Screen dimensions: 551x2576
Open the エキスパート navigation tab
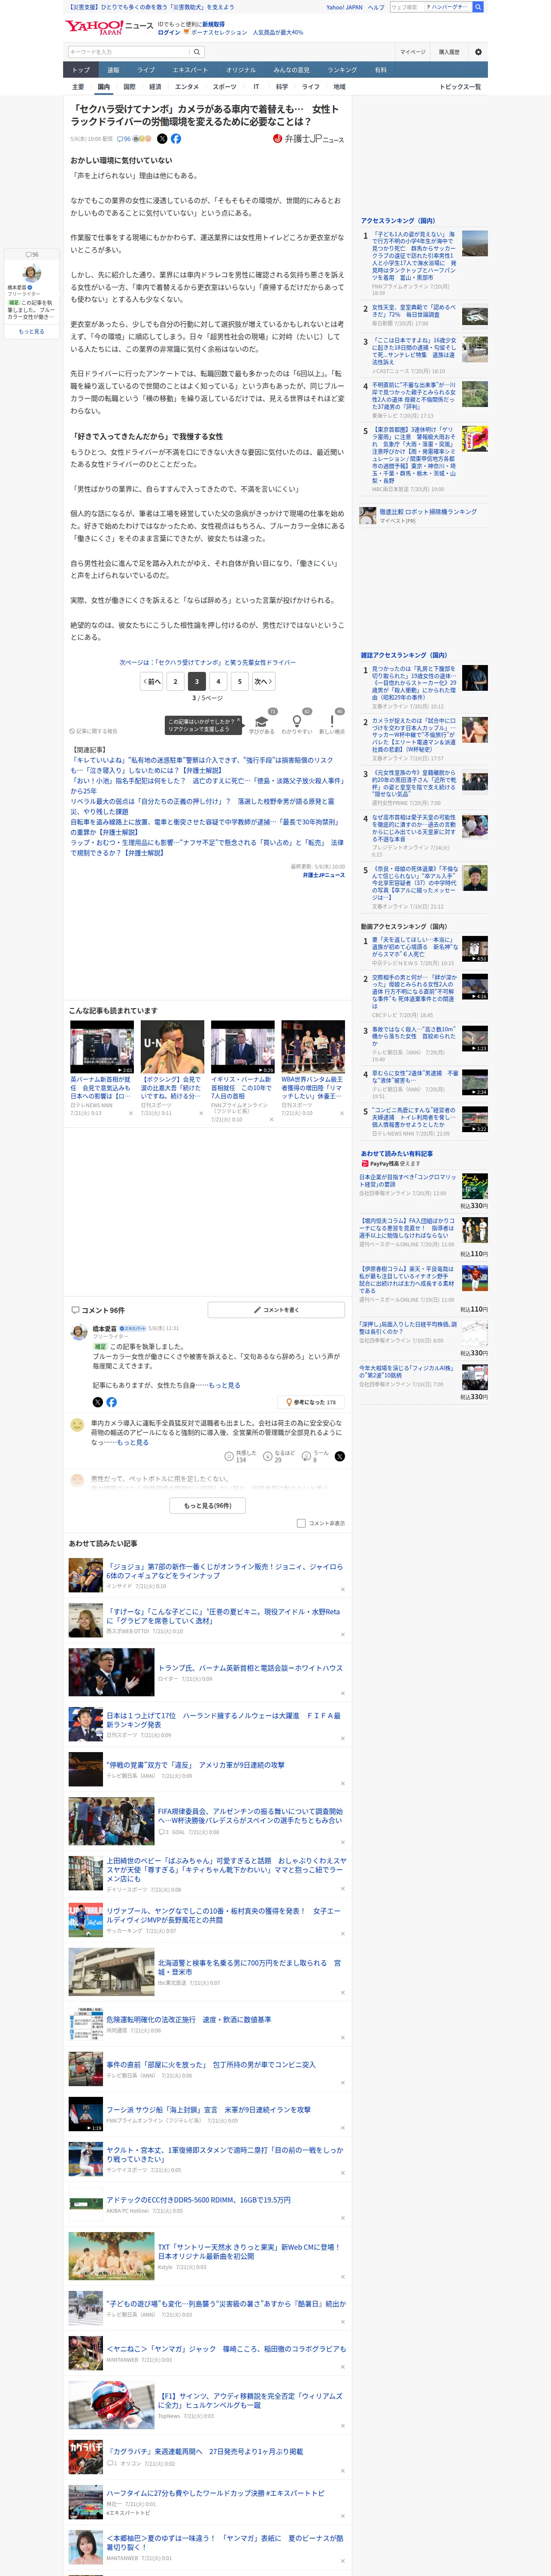(x=190, y=70)
